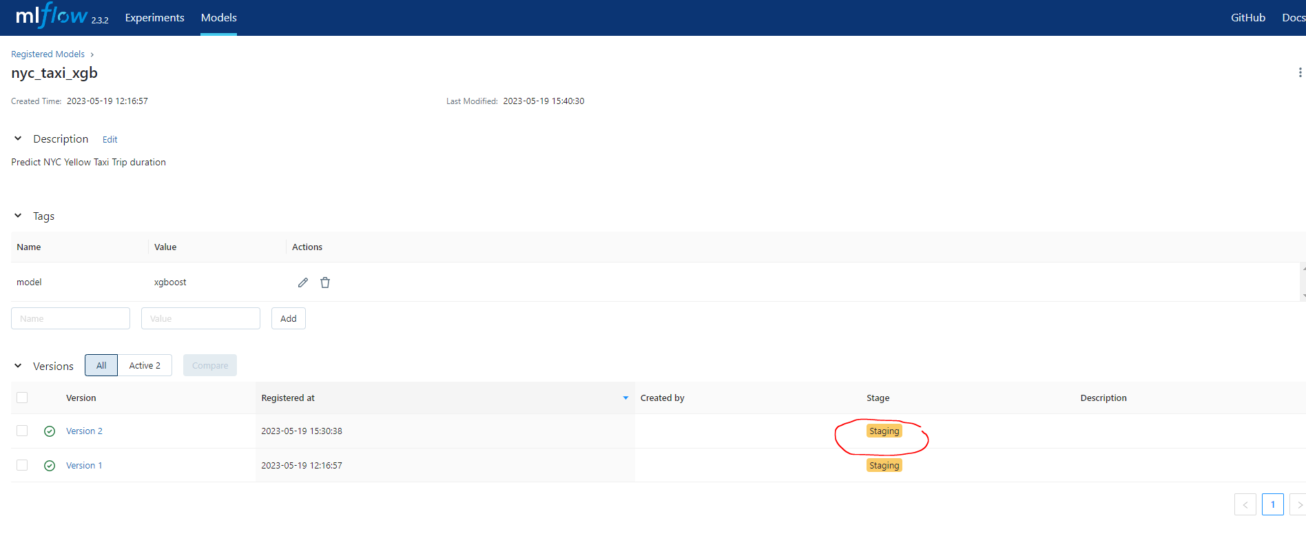Edit the model tag with pencil icon
This screenshot has width=1306, height=545.
pos(303,282)
